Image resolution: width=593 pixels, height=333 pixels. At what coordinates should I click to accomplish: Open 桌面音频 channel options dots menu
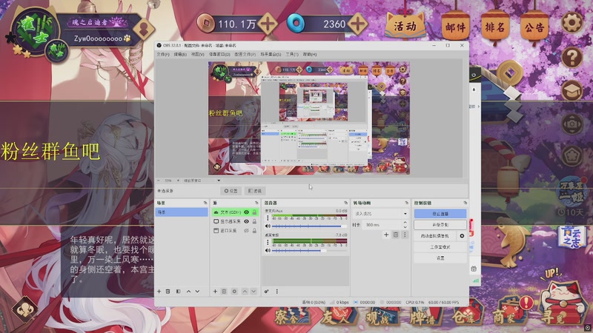tap(268, 242)
